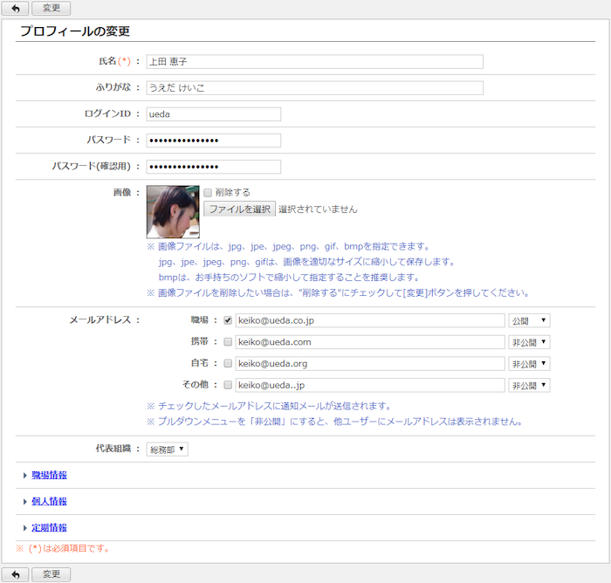Check the 削除する image checkbox
The image size is (611, 583).
pyautogui.click(x=208, y=192)
